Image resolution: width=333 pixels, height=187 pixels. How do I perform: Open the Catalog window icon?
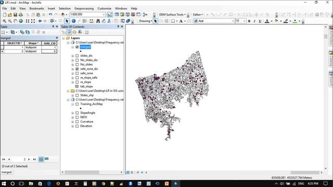(x=122, y=15)
